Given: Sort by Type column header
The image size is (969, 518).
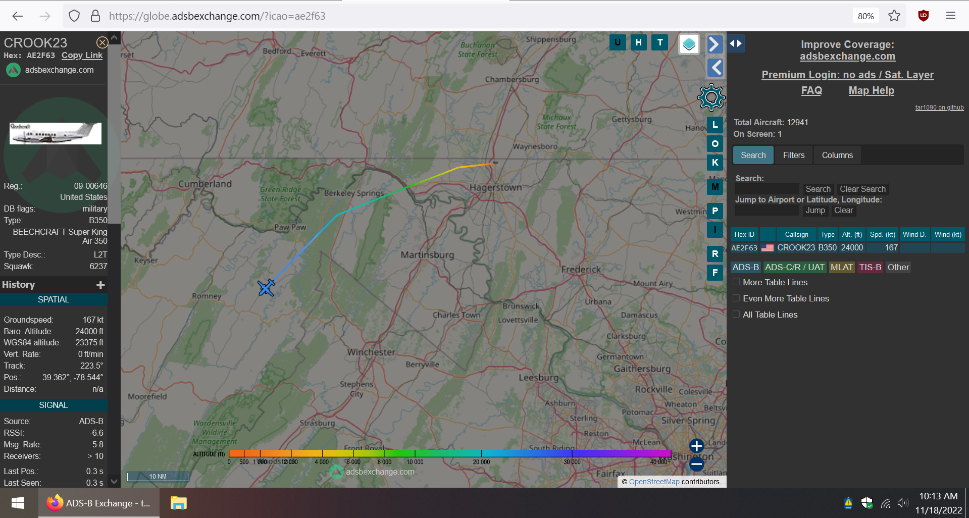Looking at the screenshot, I should tap(828, 234).
